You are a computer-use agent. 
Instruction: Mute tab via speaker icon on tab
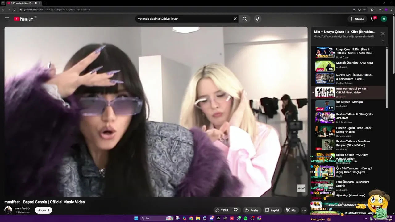pos(36,3)
